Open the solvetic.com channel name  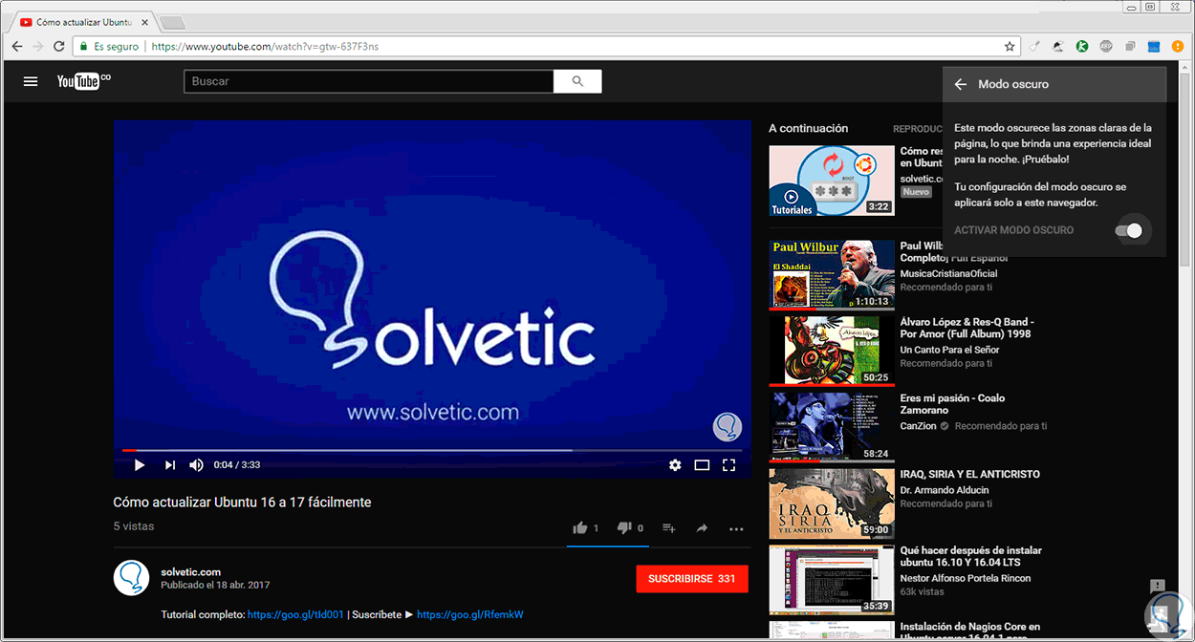(191, 572)
